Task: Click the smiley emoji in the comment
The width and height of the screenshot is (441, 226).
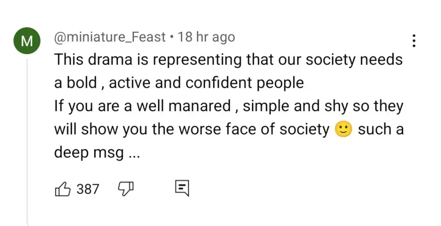Action: [x=343, y=130]
